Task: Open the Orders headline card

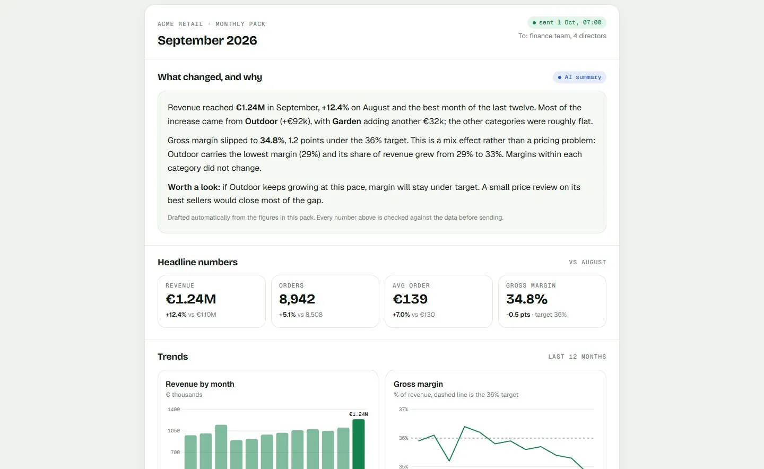Action: [x=325, y=301]
